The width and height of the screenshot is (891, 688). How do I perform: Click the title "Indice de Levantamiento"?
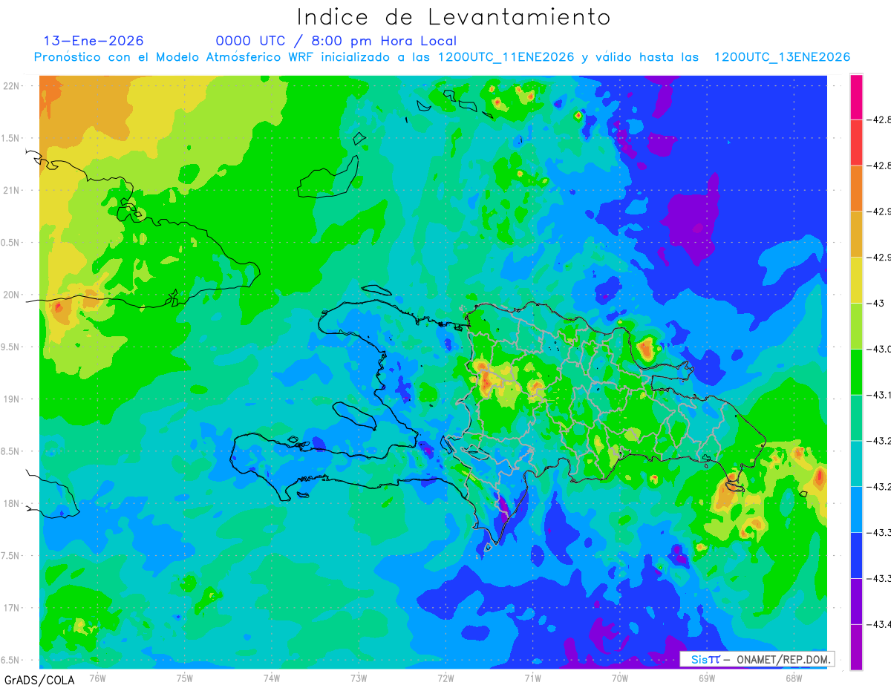454,16
